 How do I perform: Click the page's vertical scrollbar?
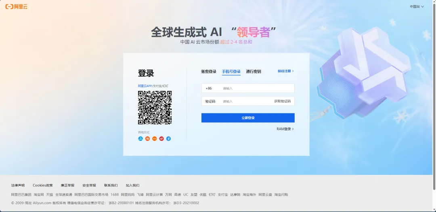[434, 97]
